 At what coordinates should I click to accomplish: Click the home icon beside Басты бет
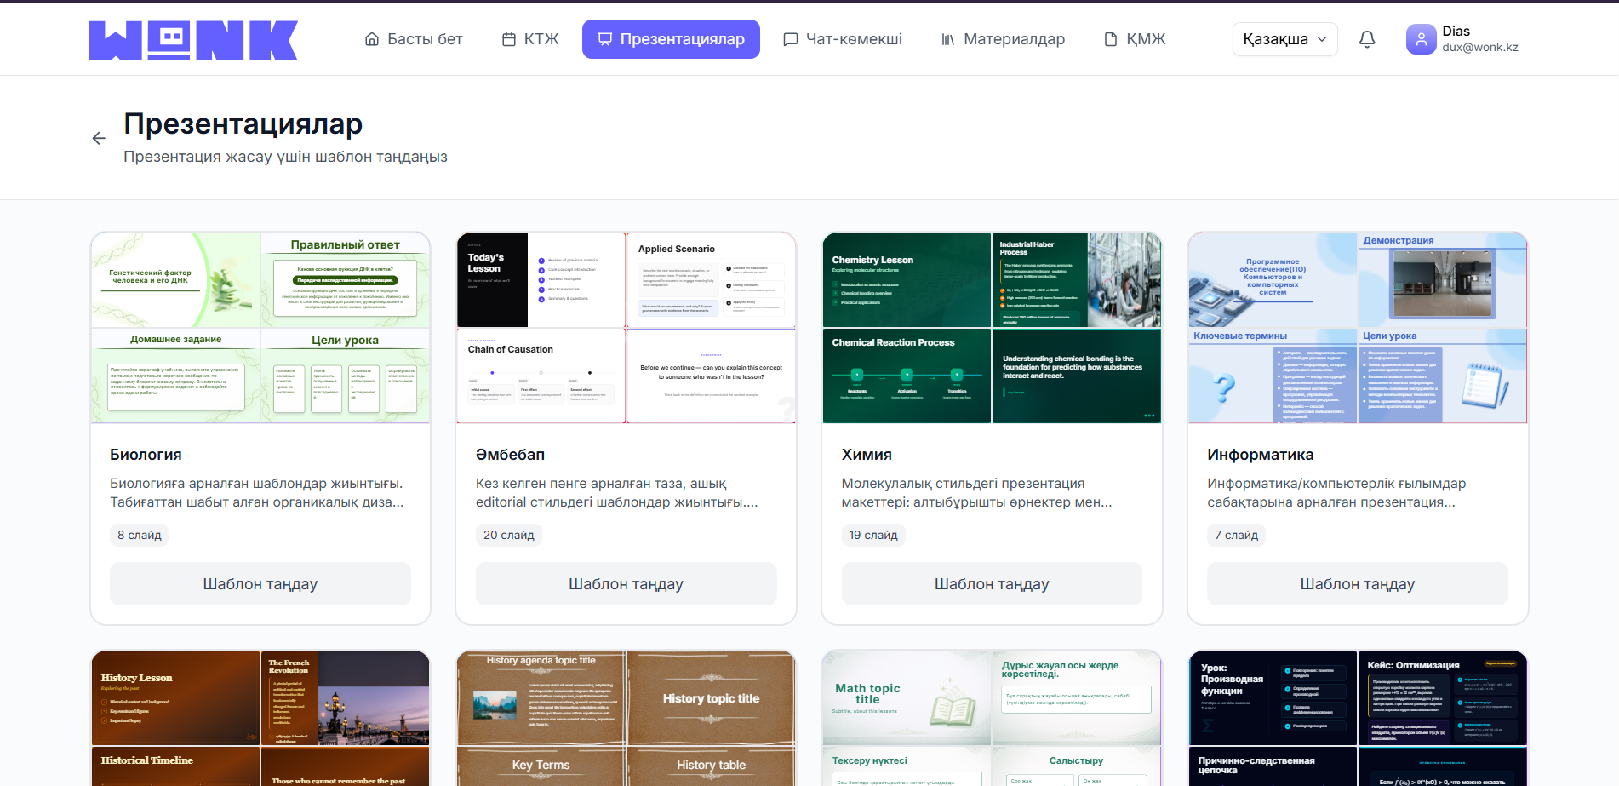pos(372,39)
